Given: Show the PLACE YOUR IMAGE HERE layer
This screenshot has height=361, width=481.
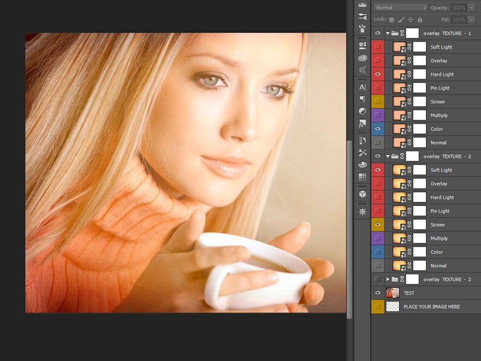Looking at the screenshot, I should [x=377, y=306].
